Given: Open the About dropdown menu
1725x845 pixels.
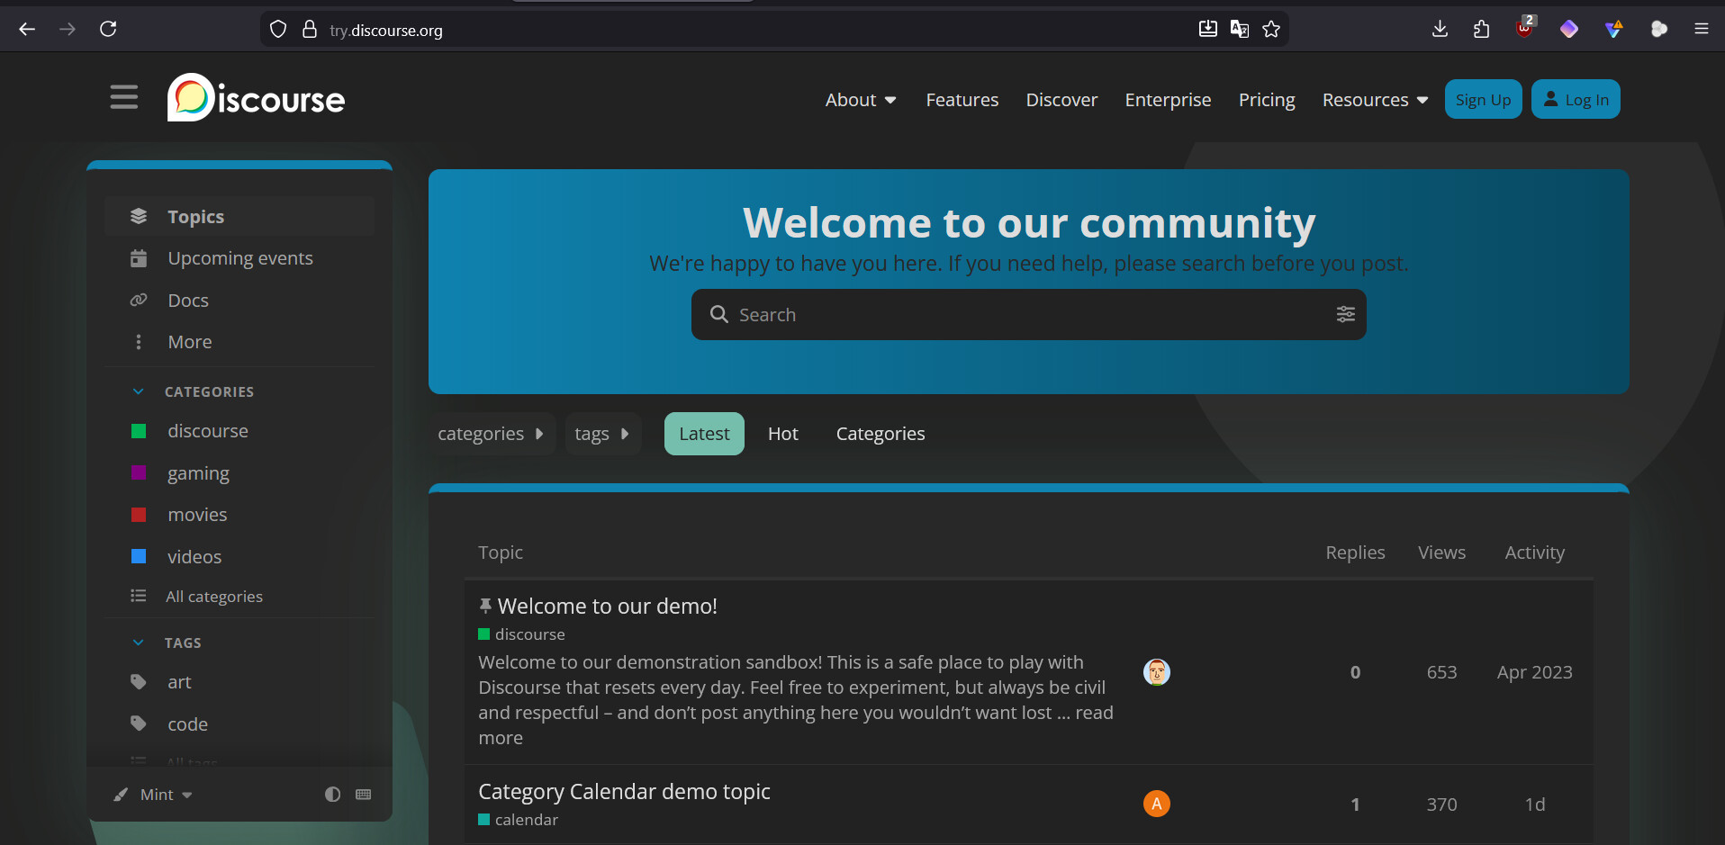Looking at the screenshot, I should tap(860, 100).
